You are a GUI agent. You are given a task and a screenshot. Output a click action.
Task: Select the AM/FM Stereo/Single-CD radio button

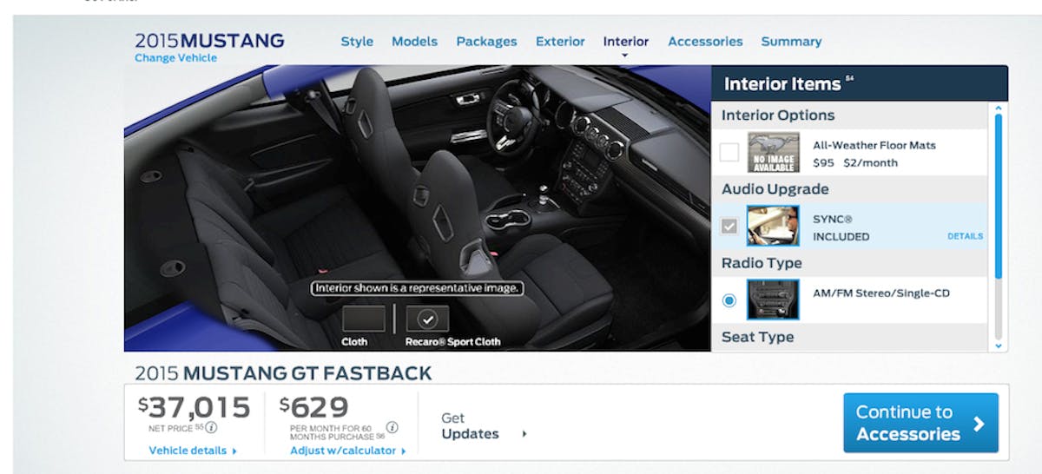click(x=729, y=300)
